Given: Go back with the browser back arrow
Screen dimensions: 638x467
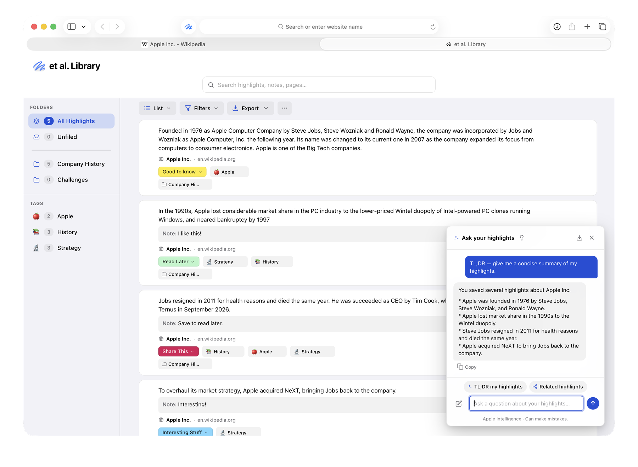Looking at the screenshot, I should tap(102, 27).
